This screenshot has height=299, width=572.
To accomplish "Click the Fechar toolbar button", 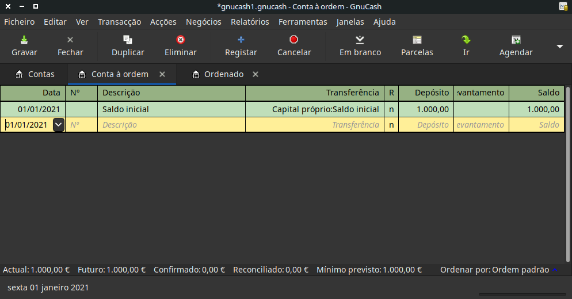I will (70, 46).
